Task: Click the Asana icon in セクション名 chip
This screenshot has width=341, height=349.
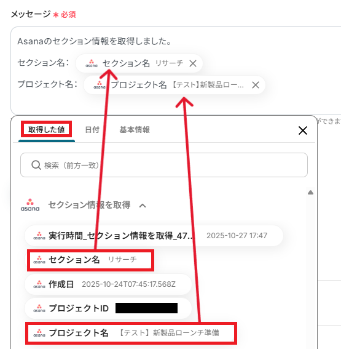Action: point(92,63)
